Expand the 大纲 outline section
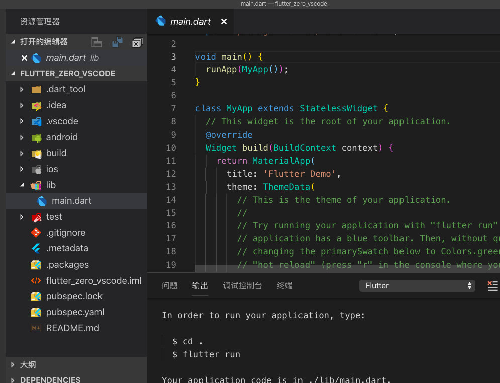Image resolution: width=500 pixels, height=383 pixels. (13, 365)
